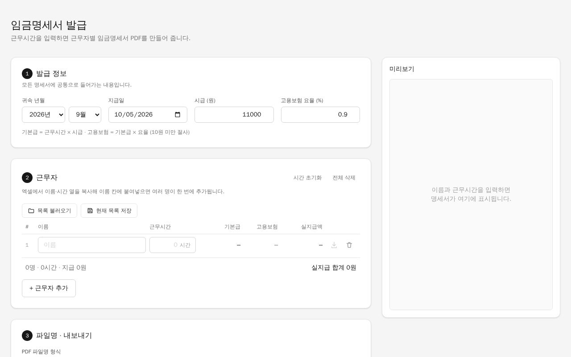This screenshot has height=357, width=571.
Task: Click the 시급 (원) field showing 11000
Action: tap(234, 115)
